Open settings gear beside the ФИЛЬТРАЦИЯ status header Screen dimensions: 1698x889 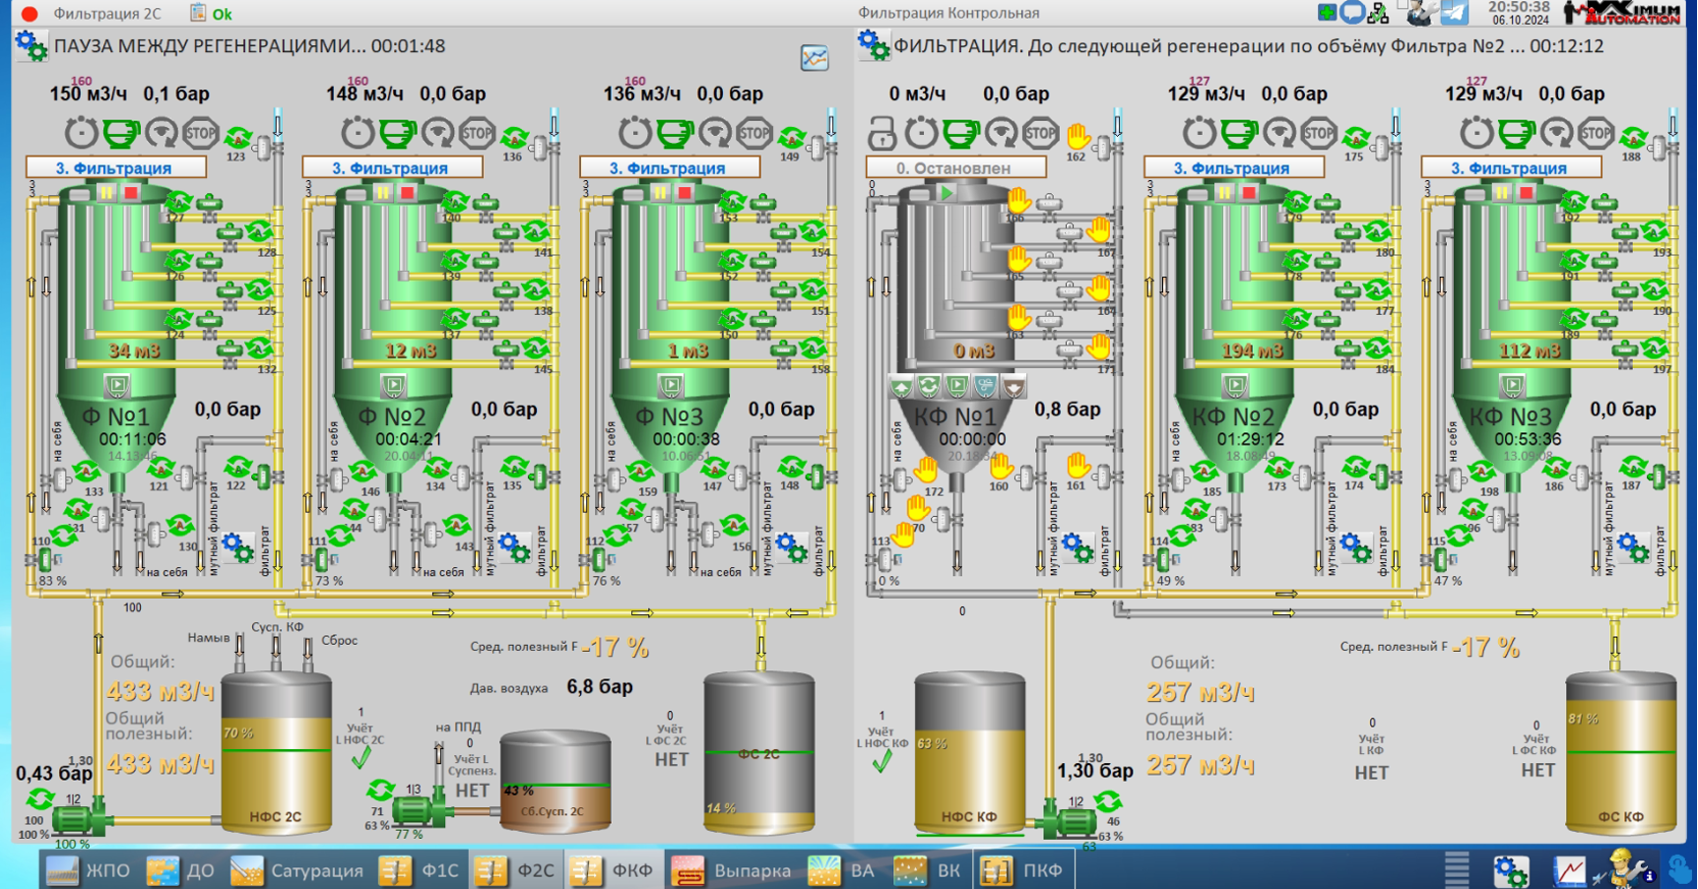tap(873, 45)
